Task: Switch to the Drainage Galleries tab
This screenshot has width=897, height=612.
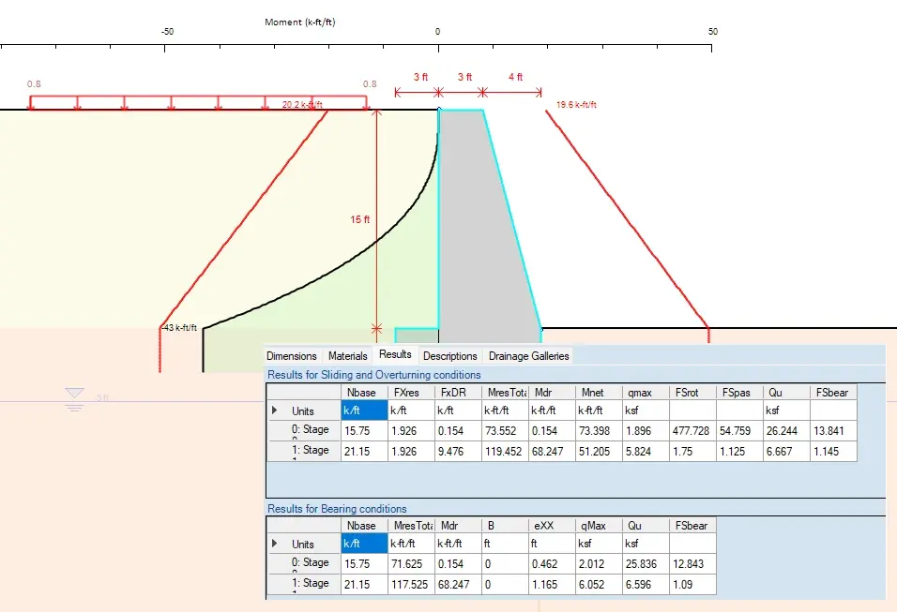Action: pyautogui.click(x=528, y=356)
